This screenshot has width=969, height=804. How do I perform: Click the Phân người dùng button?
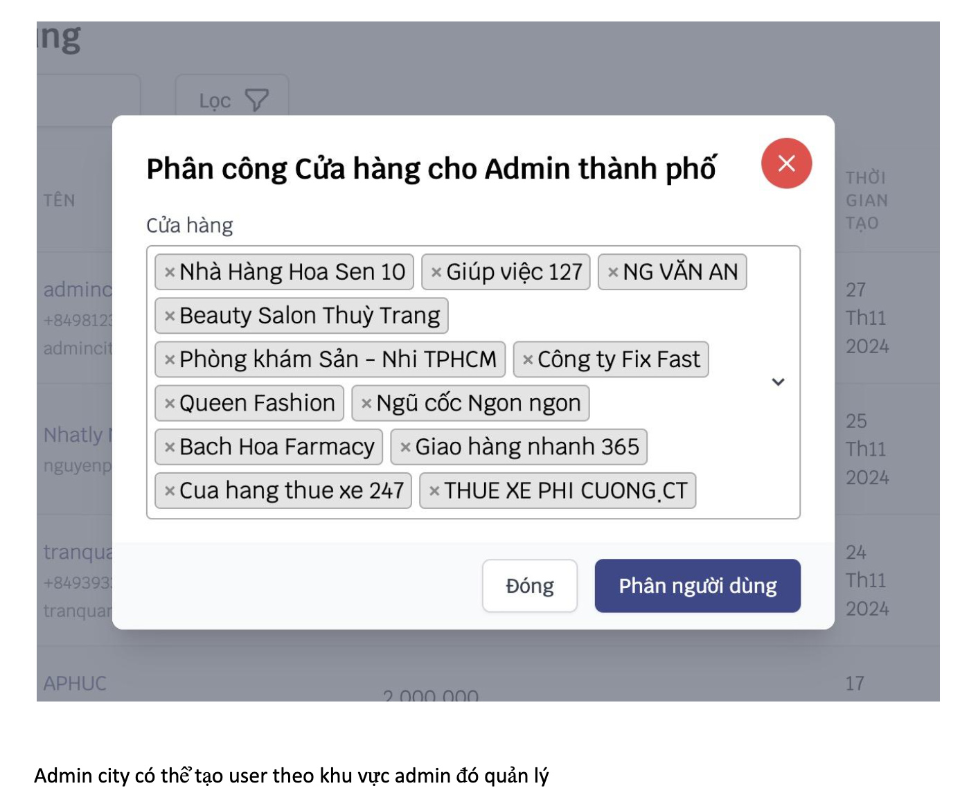point(697,586)
